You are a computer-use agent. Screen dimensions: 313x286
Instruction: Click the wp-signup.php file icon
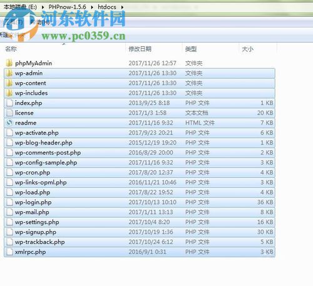[x=9, y=232]
